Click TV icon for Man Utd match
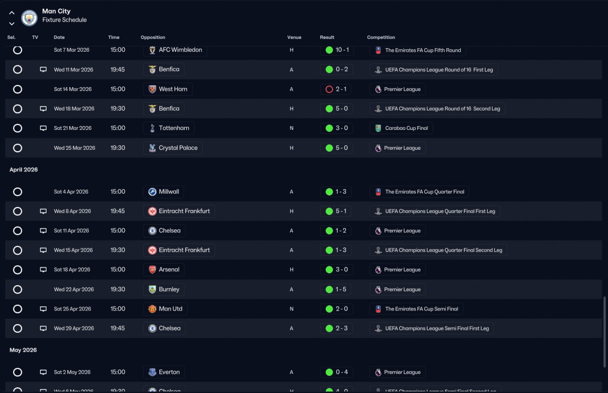 (43, 309)
